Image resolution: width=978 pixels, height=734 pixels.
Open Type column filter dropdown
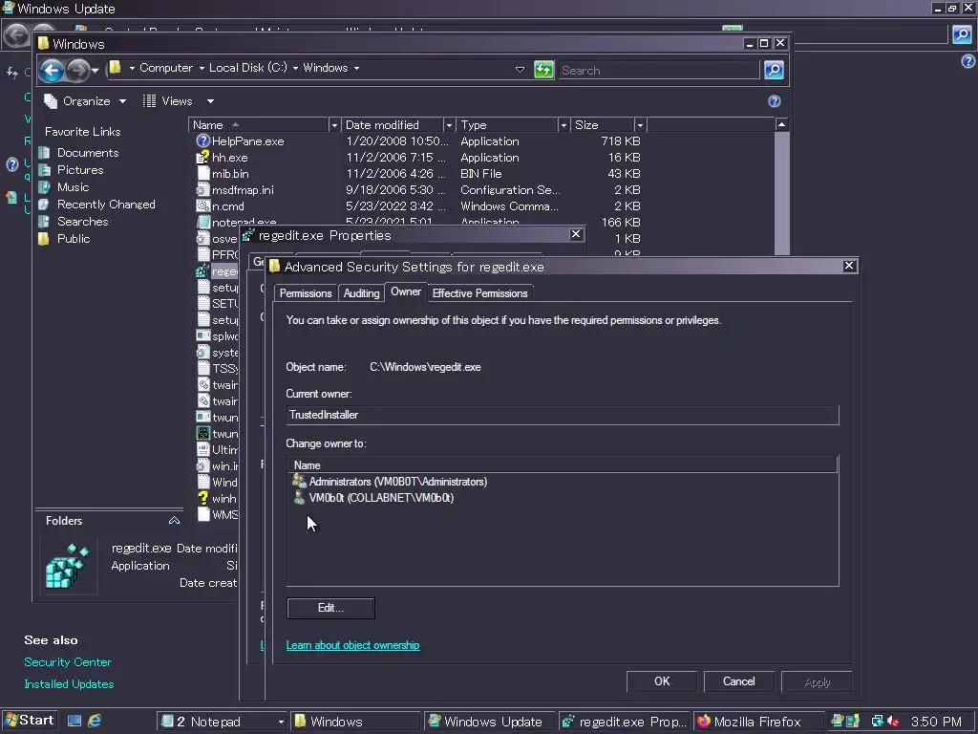(x=563, y=125)
